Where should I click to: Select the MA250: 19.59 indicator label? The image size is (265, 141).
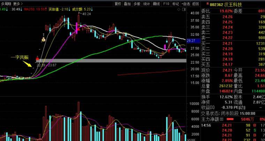[x=36, y=9]
